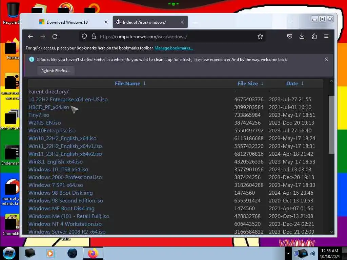The height and width of the screenshot is (260, 347).
Task: View site security via the padlock icon
Action: [94, 37]
